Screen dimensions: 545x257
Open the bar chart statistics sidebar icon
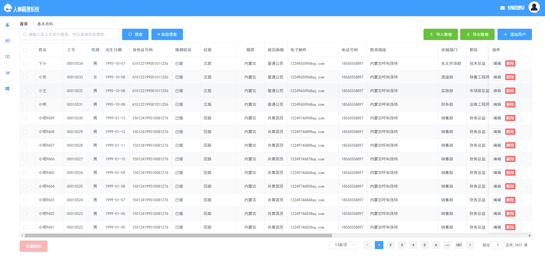click(x=7, y=72)
